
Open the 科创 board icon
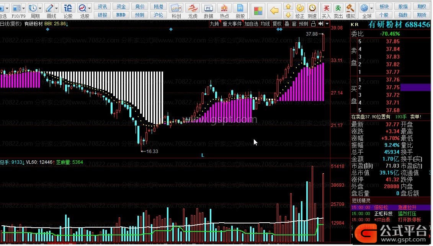point(176,8)
